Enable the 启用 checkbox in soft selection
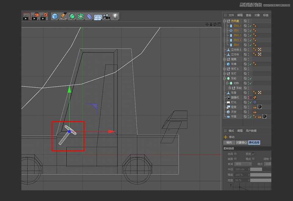 coord(236,154)
